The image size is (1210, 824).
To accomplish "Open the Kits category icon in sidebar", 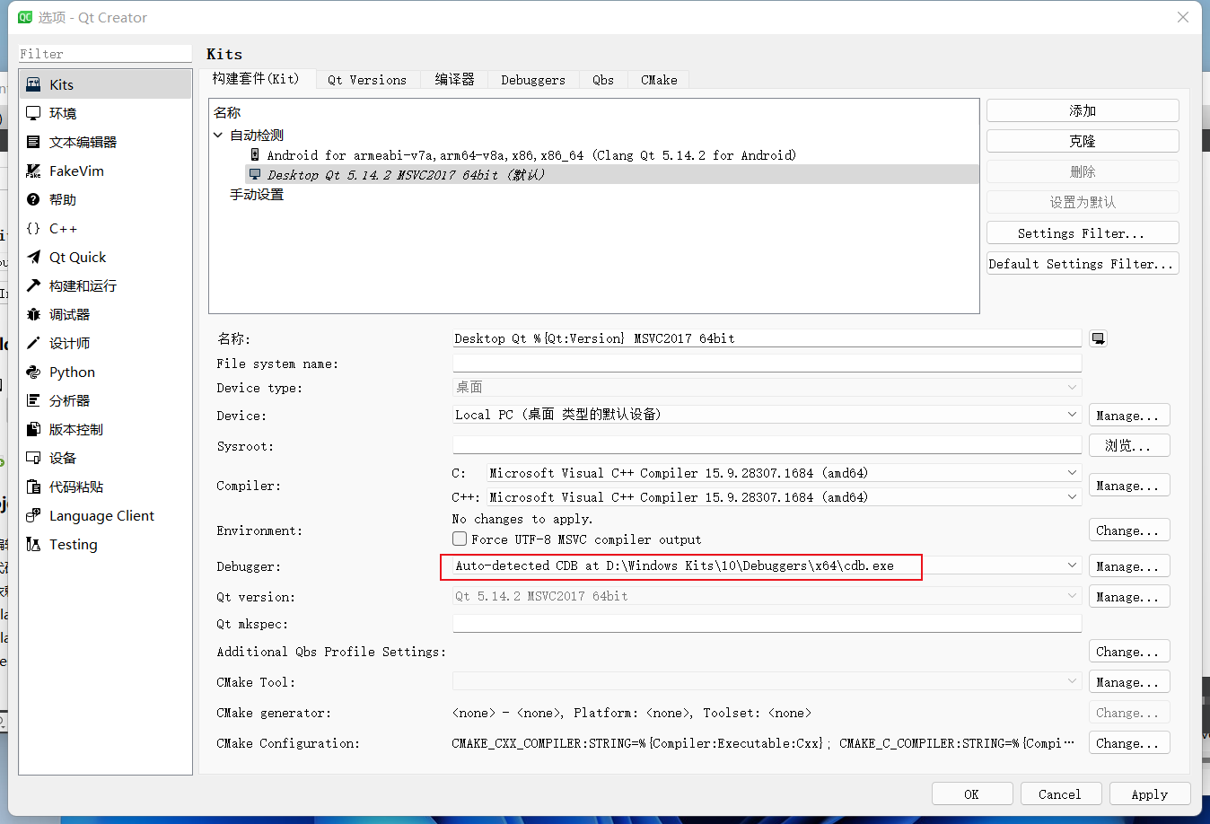I will point(33,84).
